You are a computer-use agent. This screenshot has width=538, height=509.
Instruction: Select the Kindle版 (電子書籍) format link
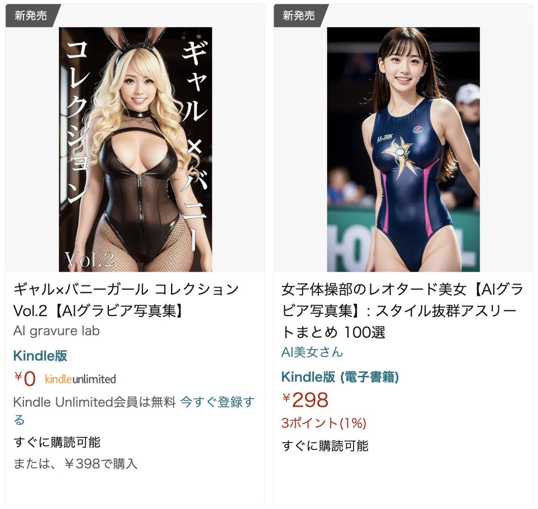340,377
